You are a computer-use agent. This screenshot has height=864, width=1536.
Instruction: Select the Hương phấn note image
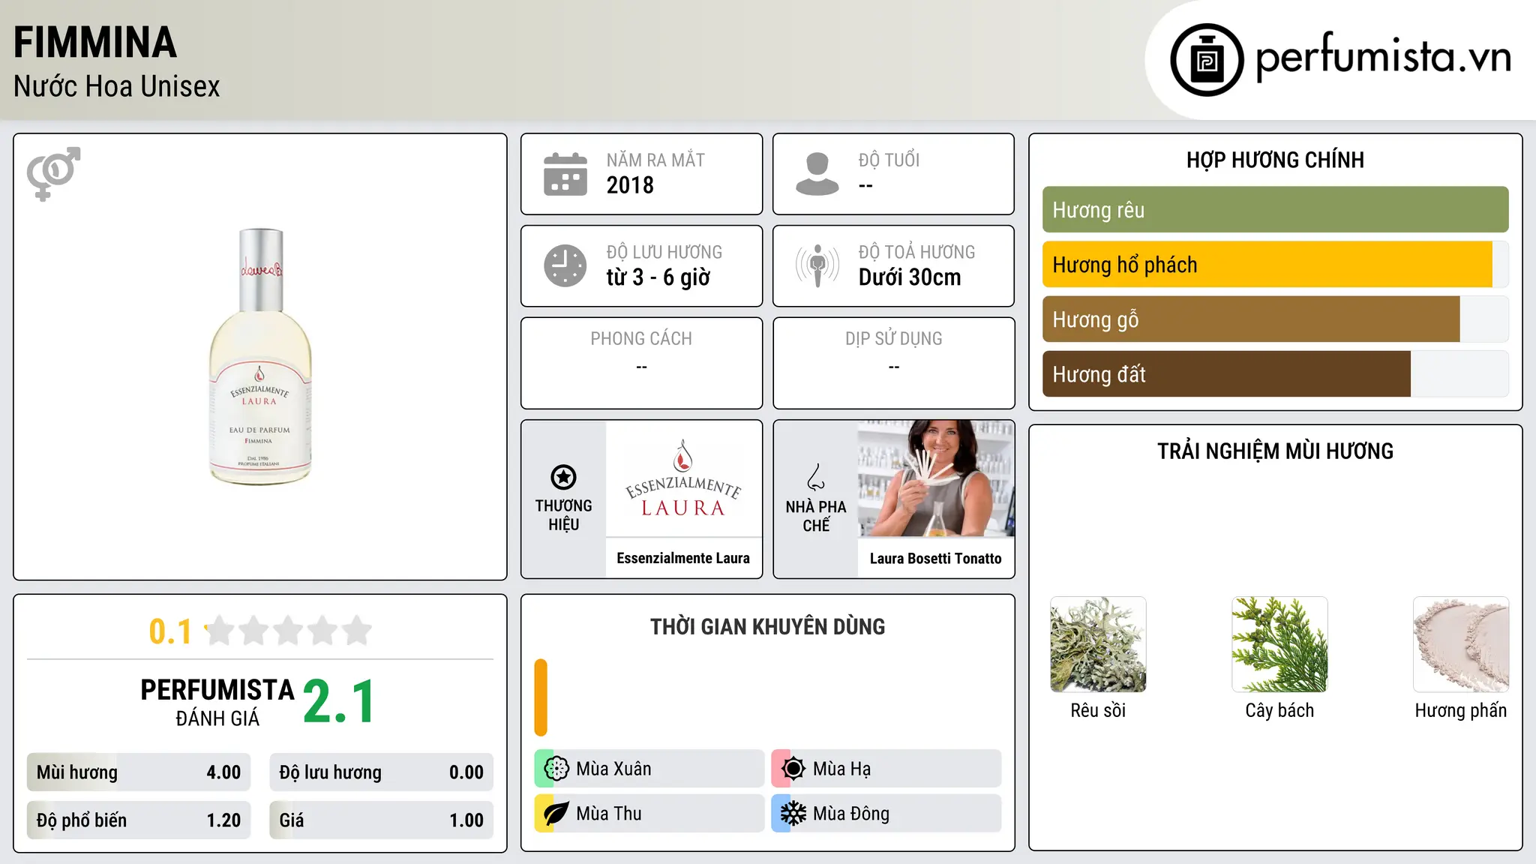point(1461,644)
